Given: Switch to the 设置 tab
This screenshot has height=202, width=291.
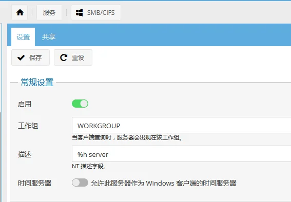Looking at the screenshot, I should coord(23,37).
